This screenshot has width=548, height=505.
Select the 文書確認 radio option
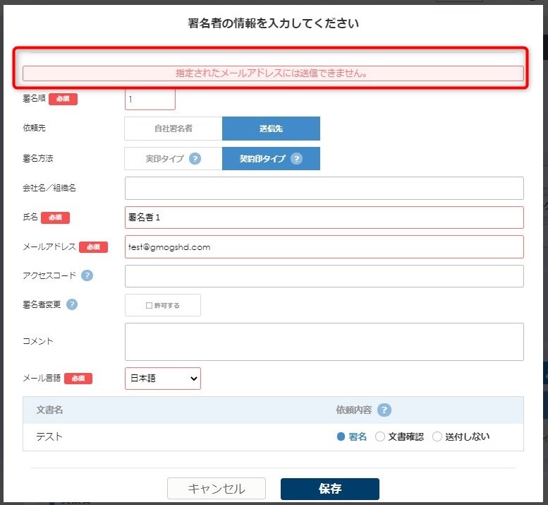point(380,436)
